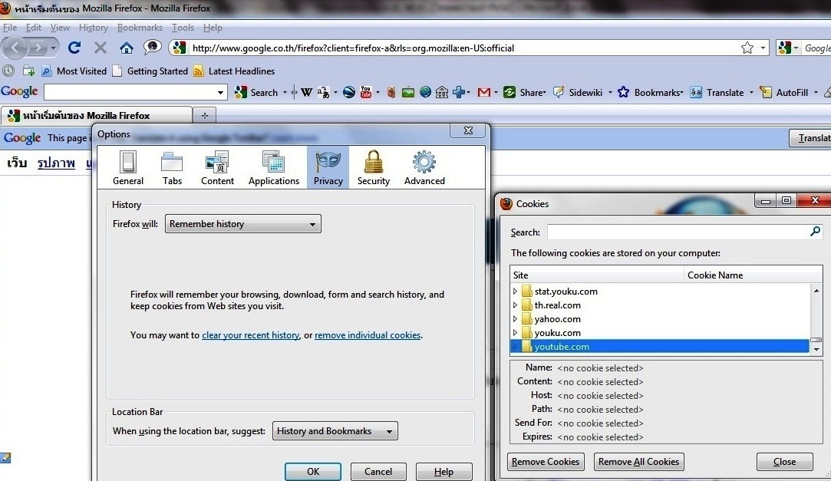Bookmark this page with the star icon
The height and width of the screenshot is (481, 831).
point(747,48)
